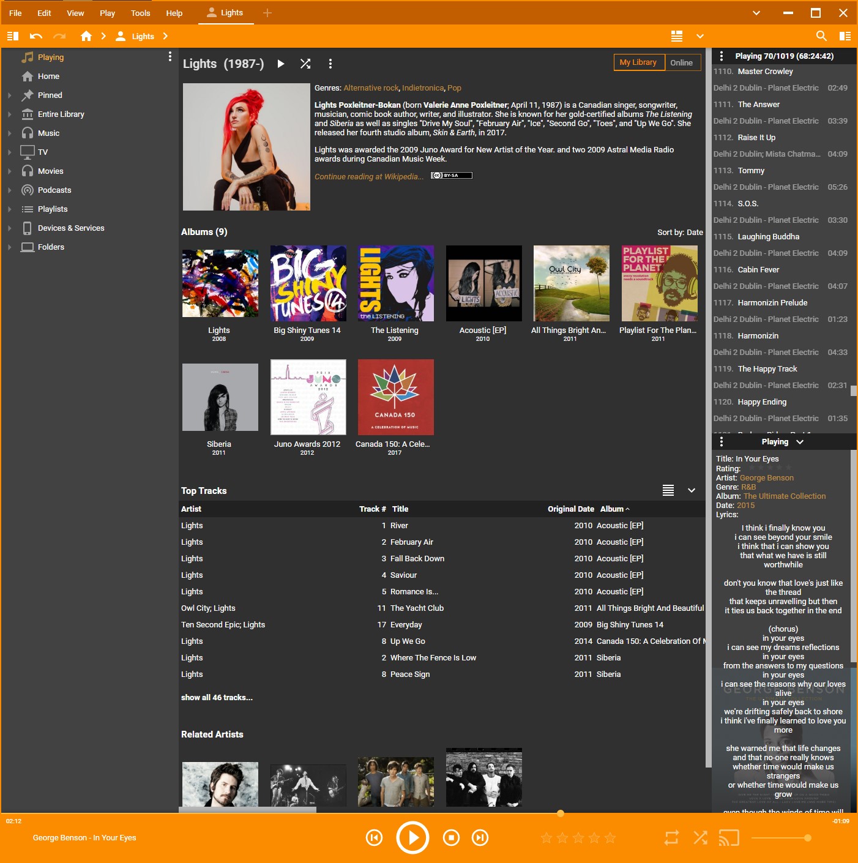Click the search magnifier icon
858x863 pixels.
821,36
